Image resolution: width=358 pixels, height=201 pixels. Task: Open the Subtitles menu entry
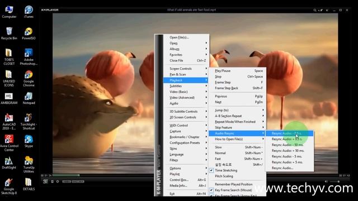pos(186,86)
